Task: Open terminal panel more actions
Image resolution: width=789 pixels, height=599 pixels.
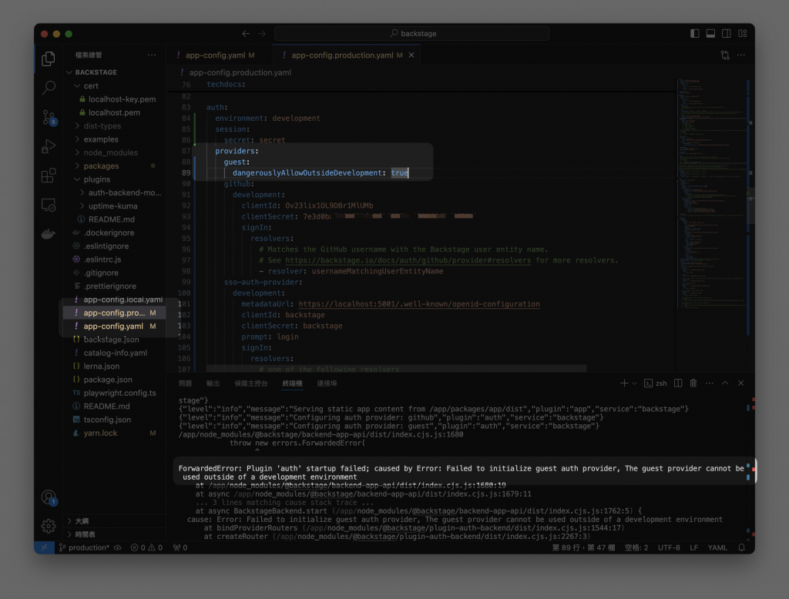Action: 710,383
